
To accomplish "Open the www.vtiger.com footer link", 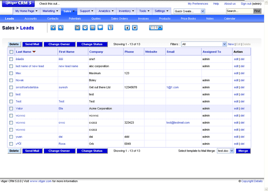I will tap(41, 181).
